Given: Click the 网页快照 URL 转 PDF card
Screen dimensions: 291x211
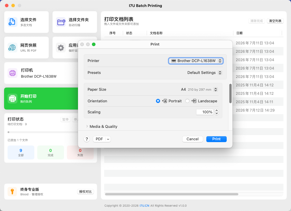Looking at the screenshot, I should pos(26,48).
